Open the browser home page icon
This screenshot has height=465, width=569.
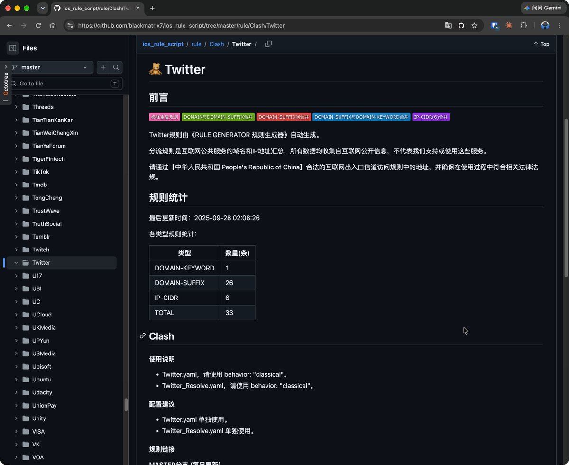click(x=53, y=26)
